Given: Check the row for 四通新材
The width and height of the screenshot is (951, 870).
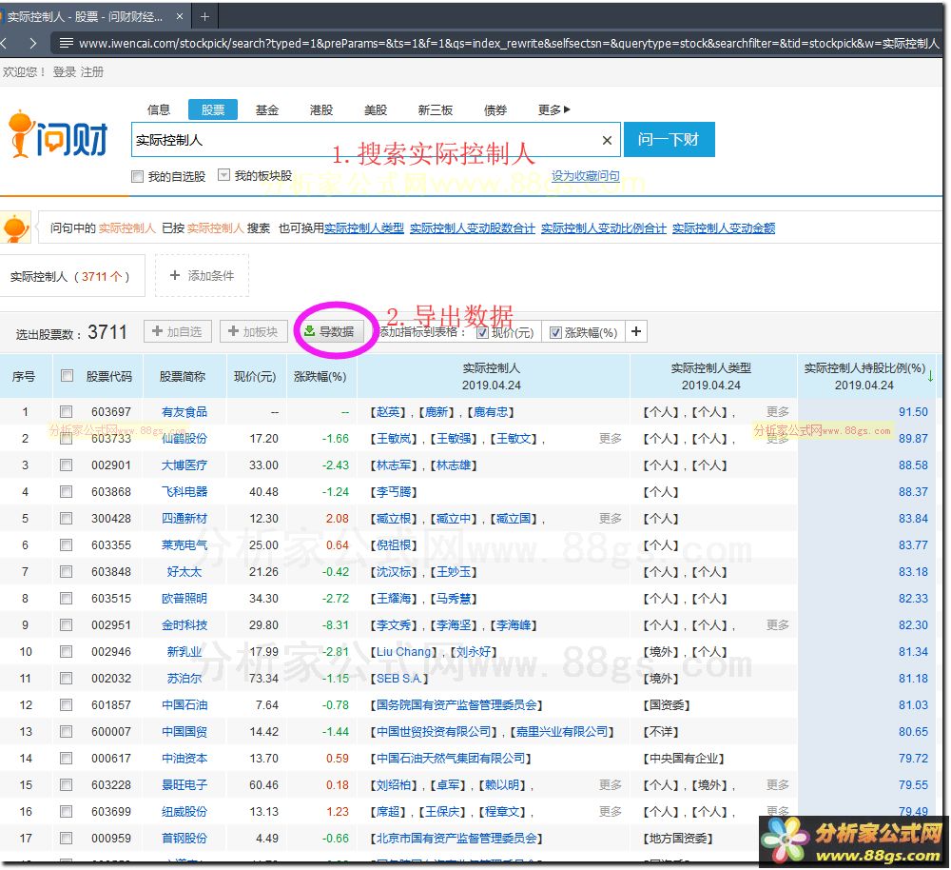Looking at the screenshot, I should point(67,519).
